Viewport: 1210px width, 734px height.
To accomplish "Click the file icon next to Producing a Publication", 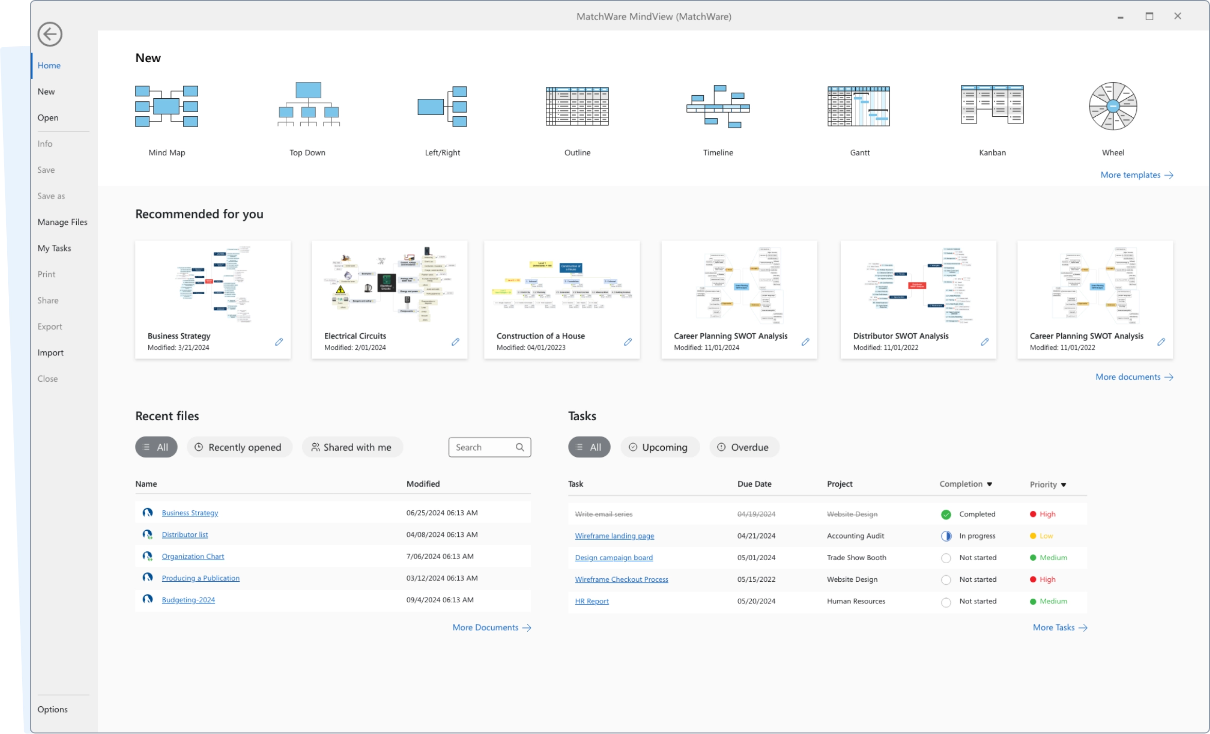I will click(147, 578).
